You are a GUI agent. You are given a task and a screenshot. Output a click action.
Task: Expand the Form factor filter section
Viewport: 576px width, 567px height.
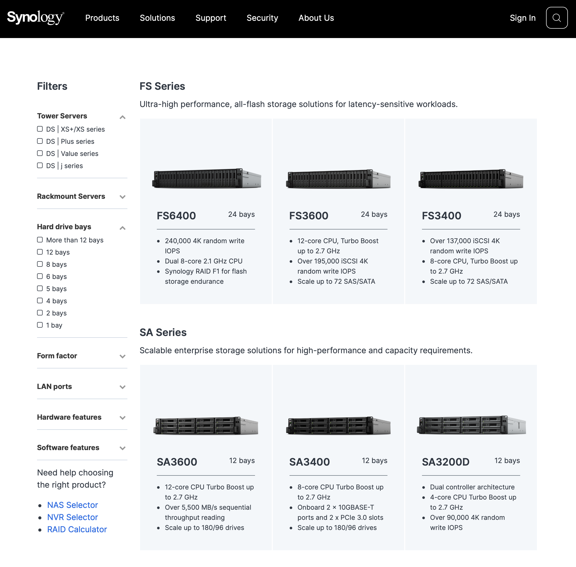[x=122, y=357]
